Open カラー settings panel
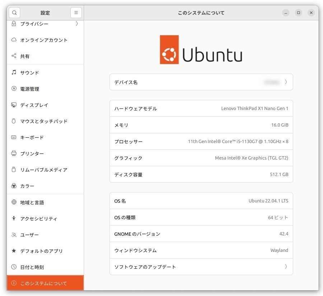Screen dimensions: 323x296 point(45,186)
